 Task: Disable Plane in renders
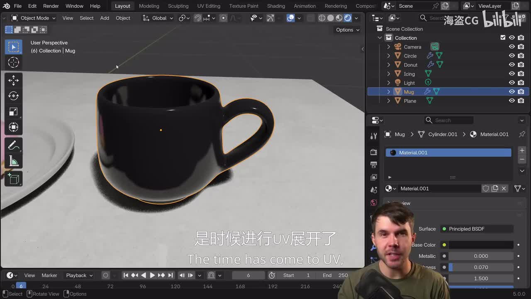(x=521, y=100)
